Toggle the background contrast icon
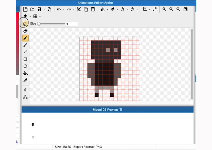The height and width of the screenshot is (150, 212). coord(185,9)
